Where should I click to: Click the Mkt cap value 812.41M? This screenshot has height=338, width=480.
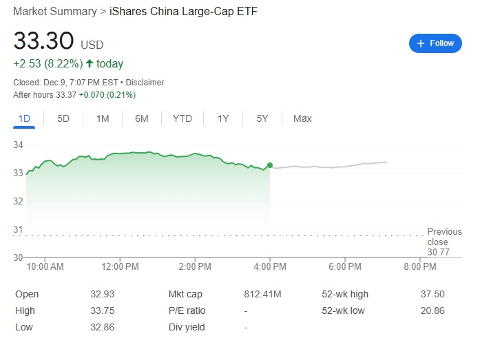[x=262, y=294]
